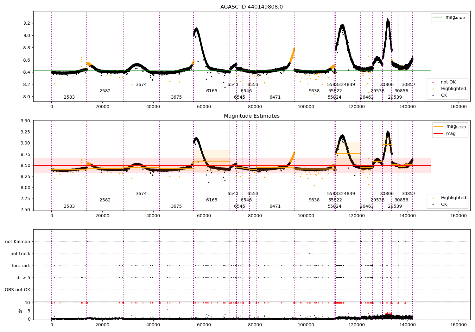The width and height of the screenshot is (475, 332).
Task: Click obsid label 29539 in the top panel
Action: [x=395, y=97]
